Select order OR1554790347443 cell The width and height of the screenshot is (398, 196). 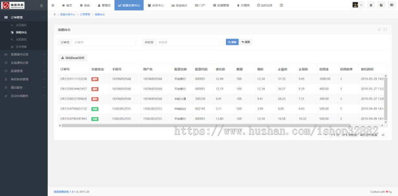(x=73, y=119)
